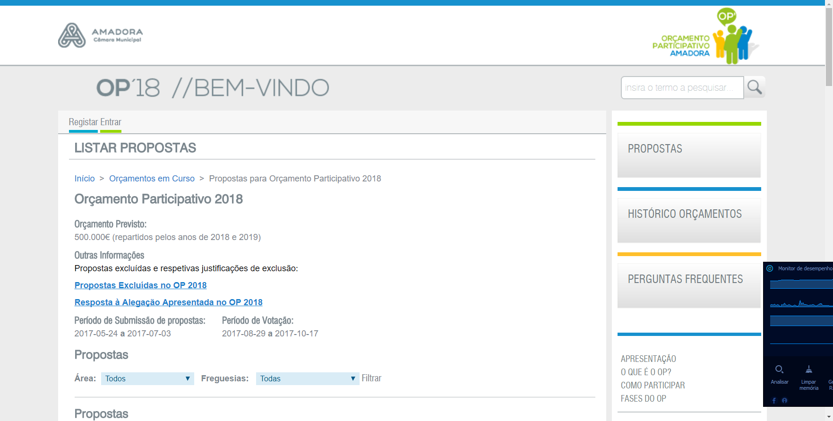Click the LISTAR PROPOSTAS heading

pyautogui.click(x=135, y=148)
